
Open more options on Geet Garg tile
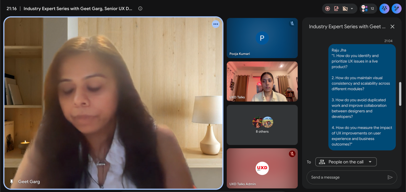(x=216, y=24)
